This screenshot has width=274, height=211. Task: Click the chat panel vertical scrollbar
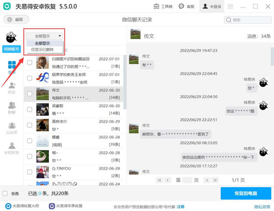click(x=272, y=57)
